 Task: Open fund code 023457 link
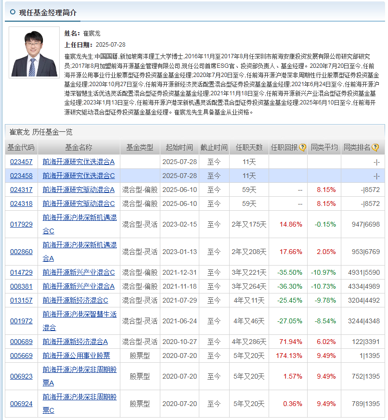pyautogui.click(x=21, y=162)
